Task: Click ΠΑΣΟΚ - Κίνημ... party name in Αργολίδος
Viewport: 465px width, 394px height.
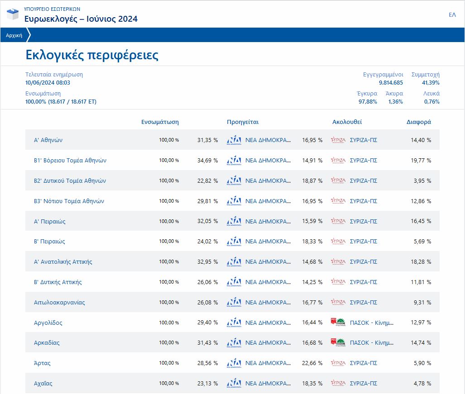Action: 372,323
